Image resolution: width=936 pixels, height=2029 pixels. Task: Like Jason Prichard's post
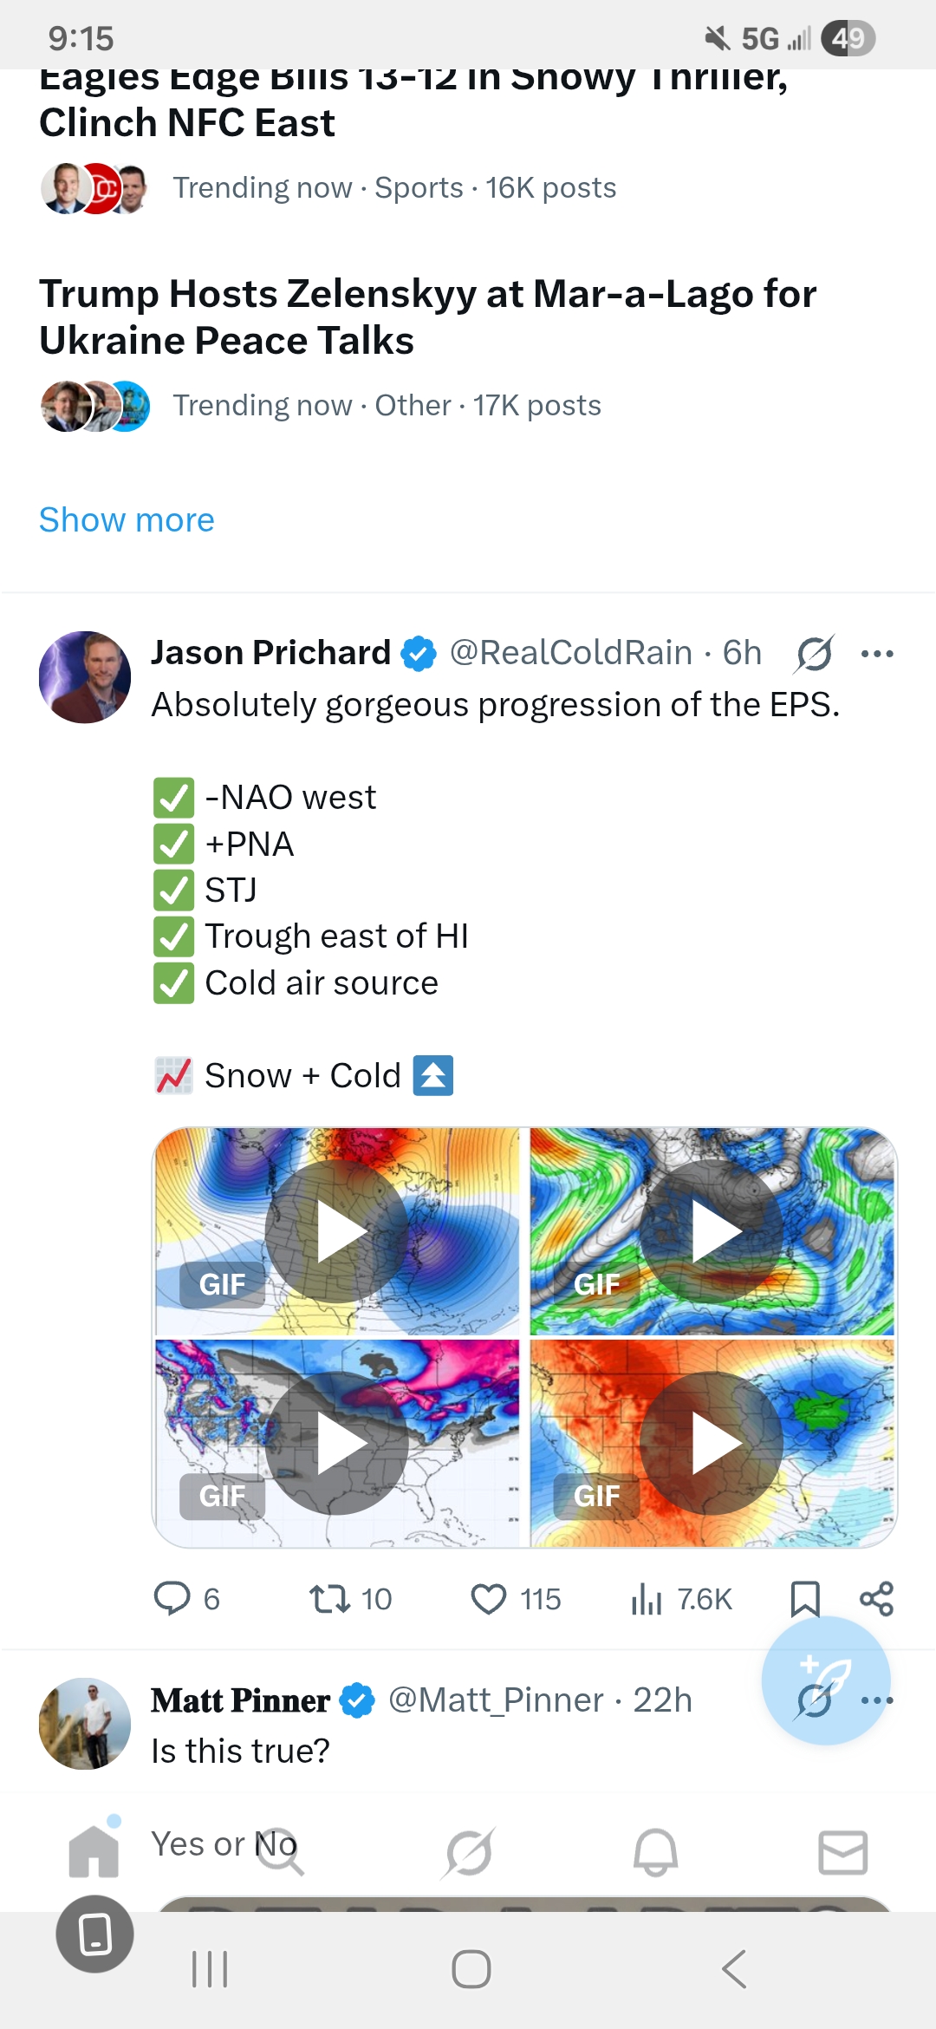click(x=489, y=1598)
